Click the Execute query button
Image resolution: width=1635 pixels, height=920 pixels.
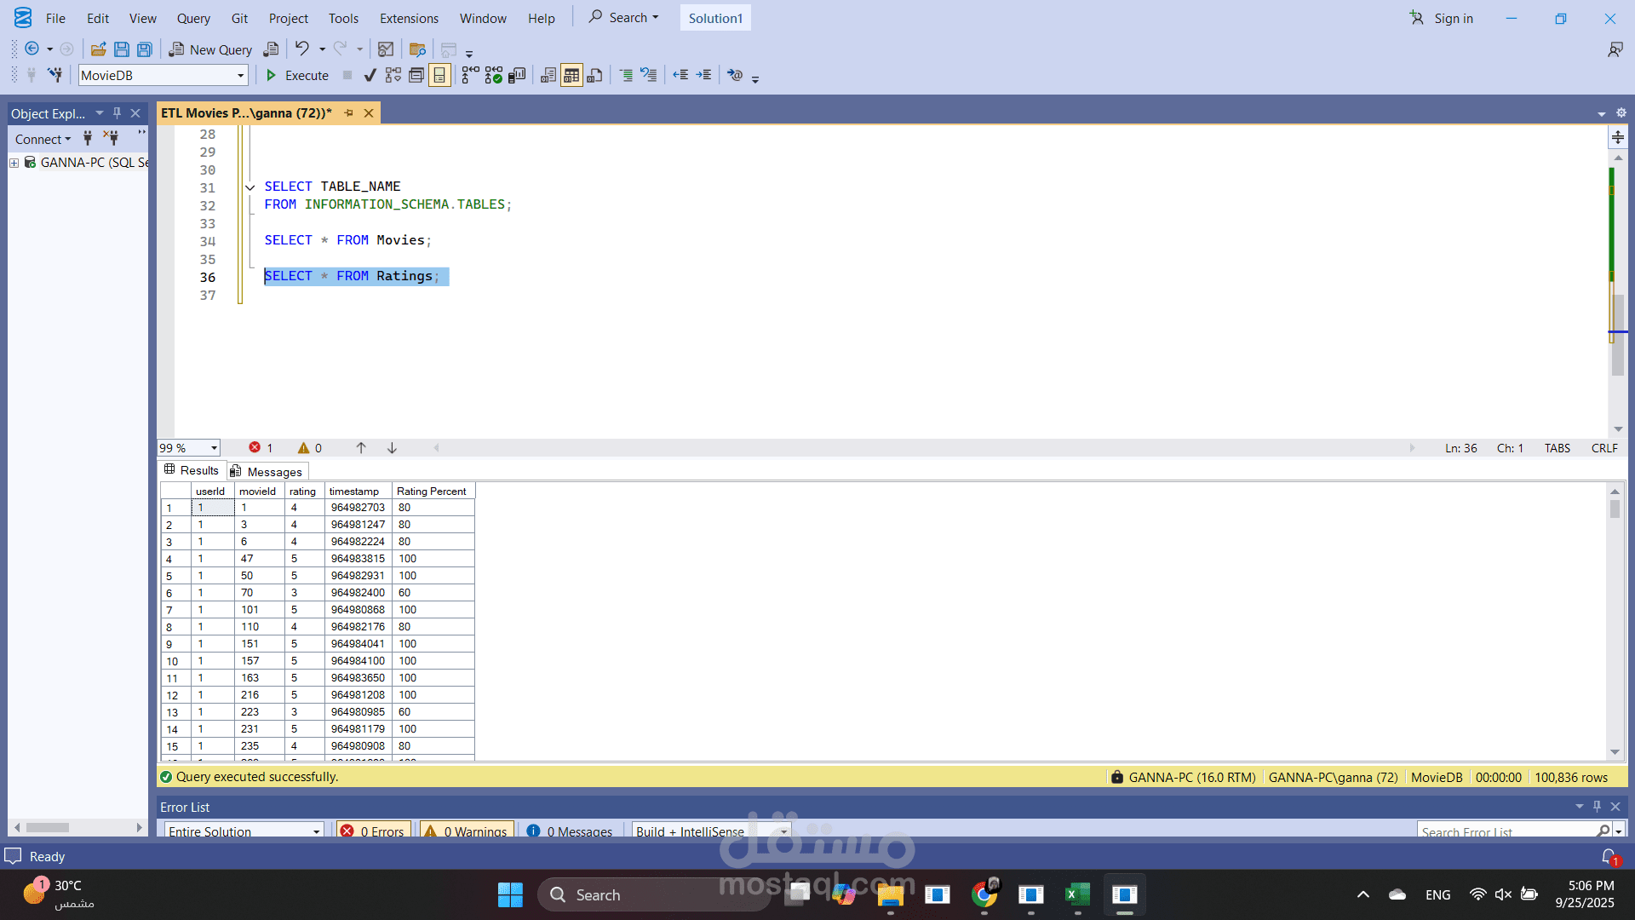(297, 76)
